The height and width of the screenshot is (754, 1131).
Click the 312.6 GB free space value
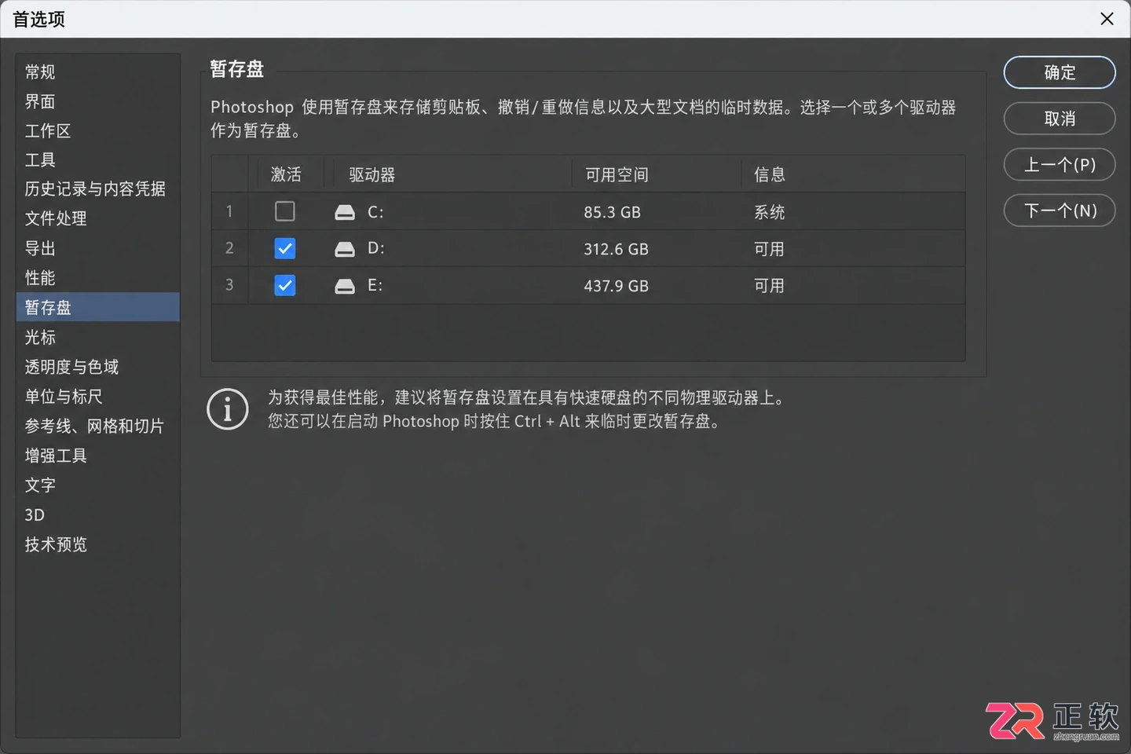(616, 249)
